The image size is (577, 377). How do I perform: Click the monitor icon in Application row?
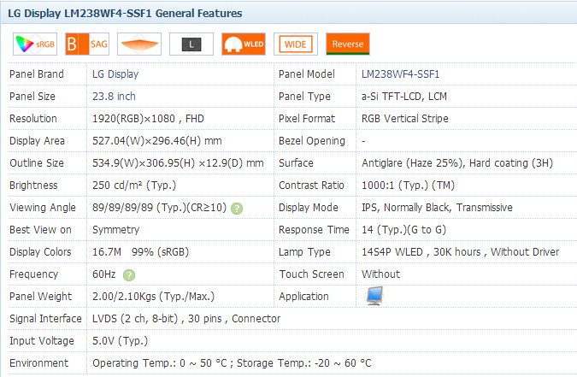click(374, 296)
